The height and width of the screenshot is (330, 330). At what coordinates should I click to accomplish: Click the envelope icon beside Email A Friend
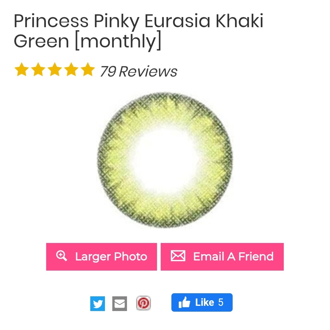click(178, 256)
